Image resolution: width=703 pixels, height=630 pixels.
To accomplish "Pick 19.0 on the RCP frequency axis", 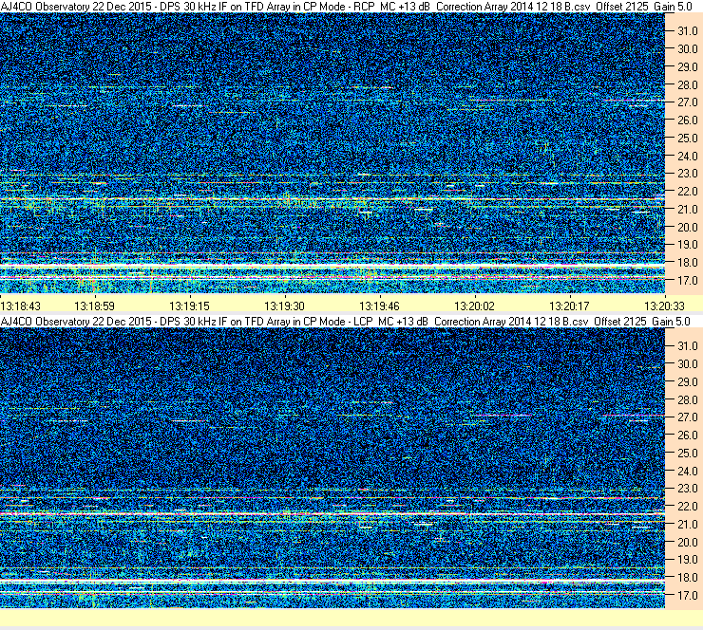I will 687,245.
